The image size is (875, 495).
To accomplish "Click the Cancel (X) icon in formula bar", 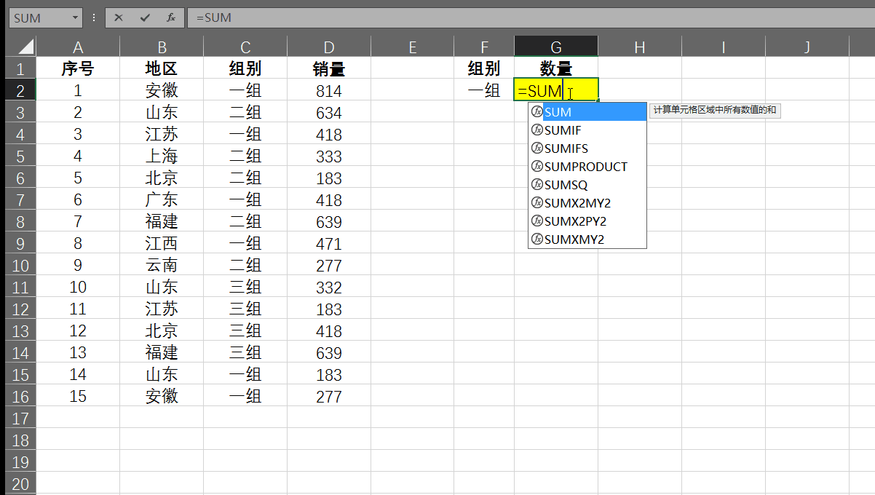I will (x=119, y=17).
